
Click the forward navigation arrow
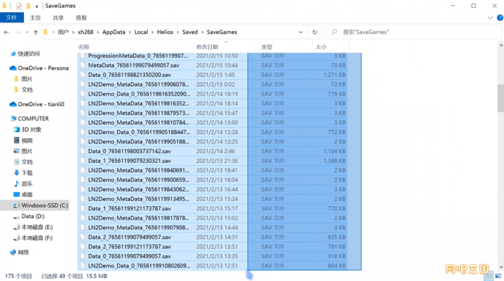pos(18,32)
